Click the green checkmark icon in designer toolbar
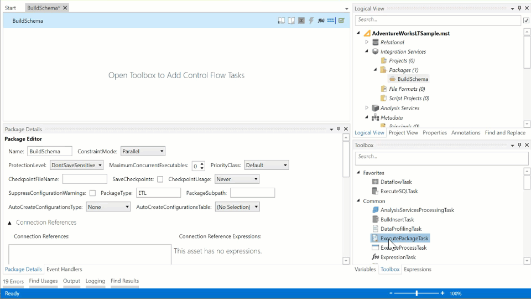531x299 pixels. click(x=341, y=20)
